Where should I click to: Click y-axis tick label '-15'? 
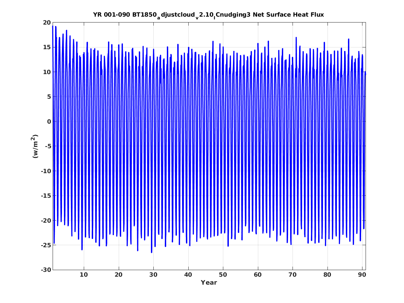46,196
